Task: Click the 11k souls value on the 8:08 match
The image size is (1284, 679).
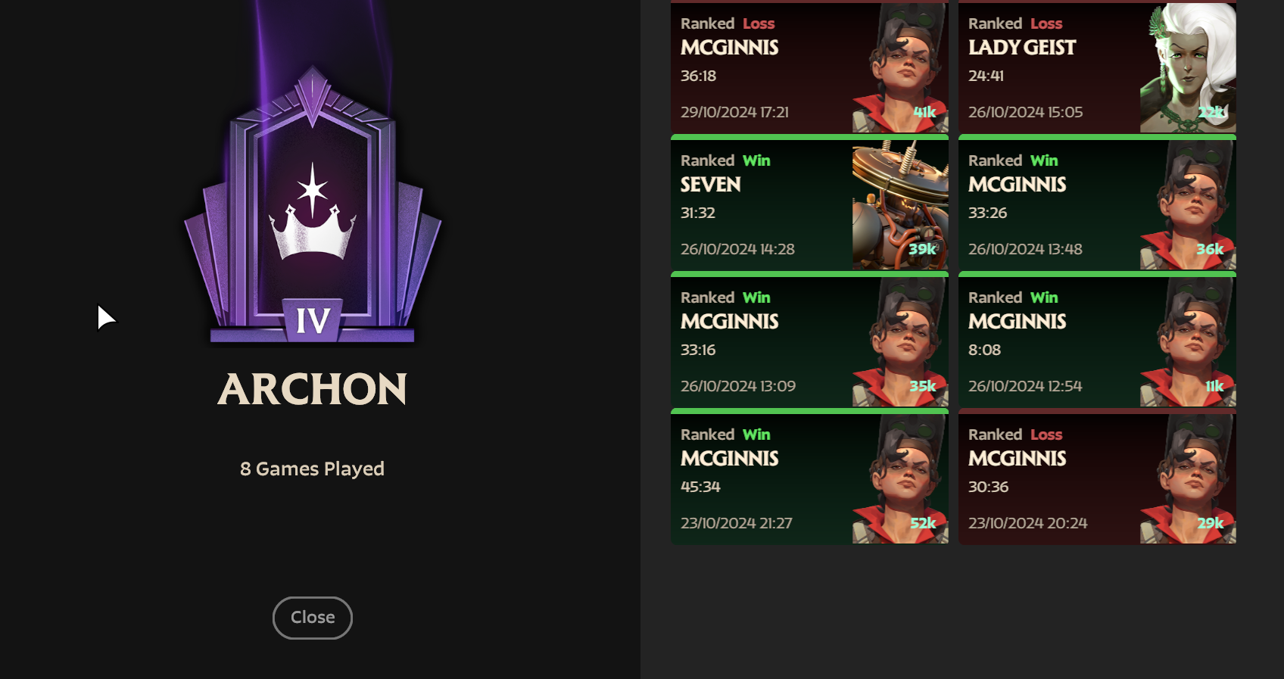Action: tap(1214, 386)
